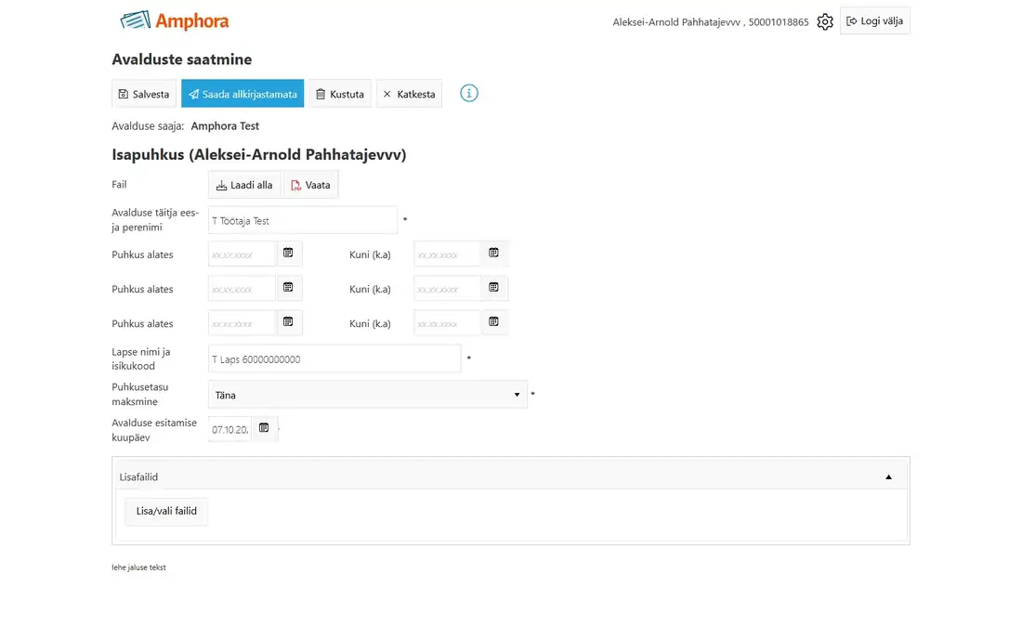
Task: Open calendar of the bottom Puhkus alates field
Action: click(x=288, y=322)
